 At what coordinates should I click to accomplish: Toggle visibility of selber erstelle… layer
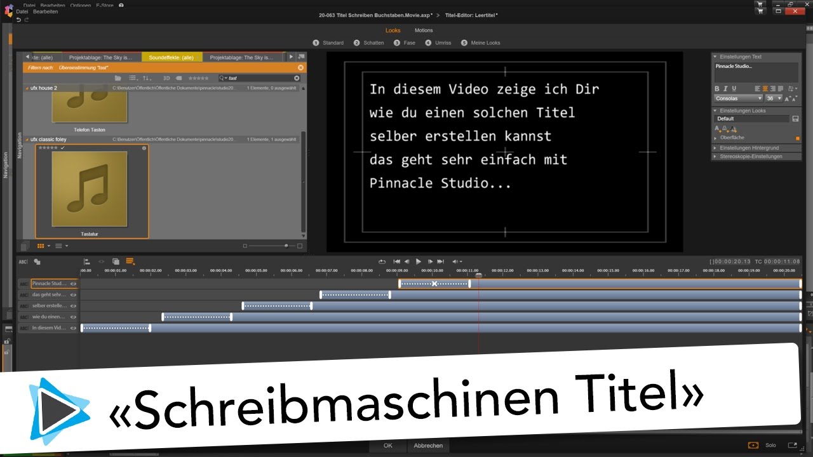(73, 306)
